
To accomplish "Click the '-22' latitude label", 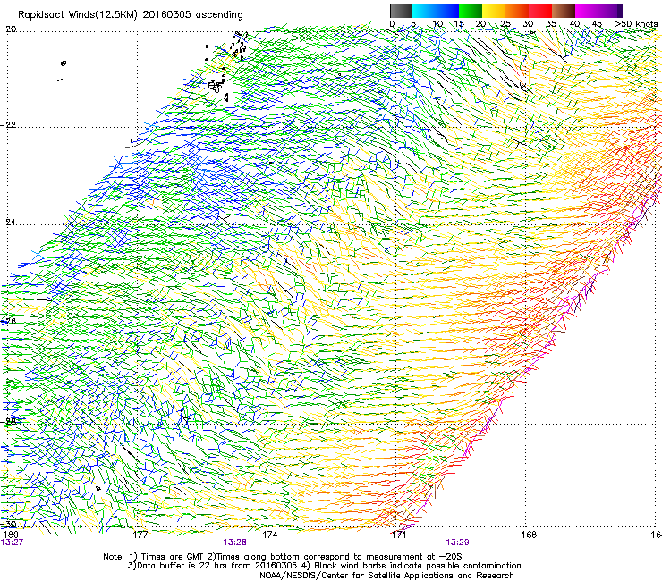I will (9, 125).
